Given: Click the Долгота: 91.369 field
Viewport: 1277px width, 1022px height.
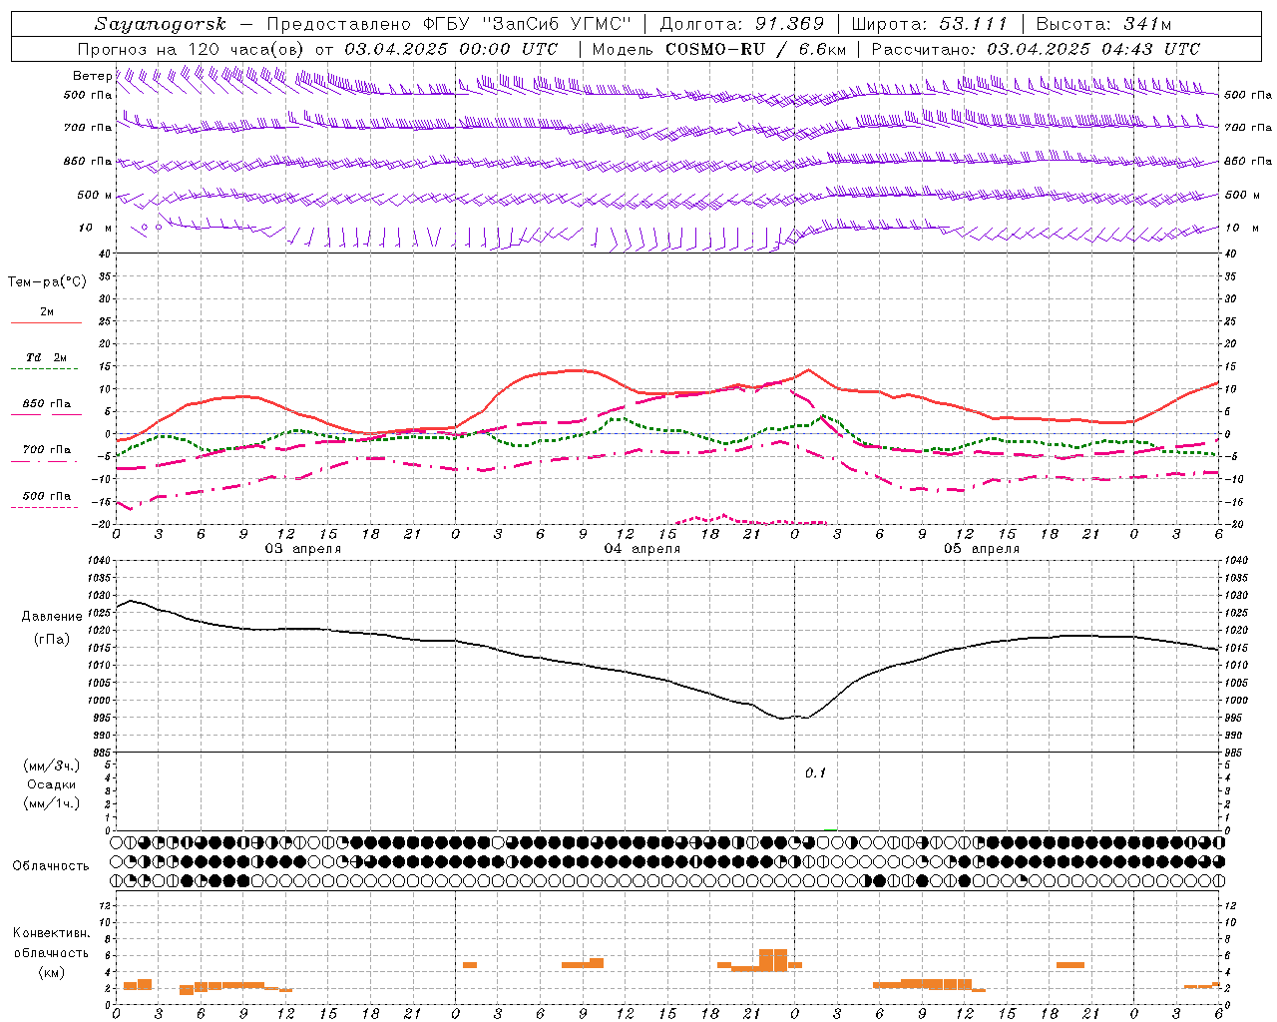Looking at the screenshot, I should coord(742,24).
